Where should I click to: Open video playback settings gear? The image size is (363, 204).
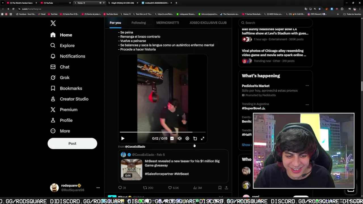pyautogui.click(x=187, y=138)
